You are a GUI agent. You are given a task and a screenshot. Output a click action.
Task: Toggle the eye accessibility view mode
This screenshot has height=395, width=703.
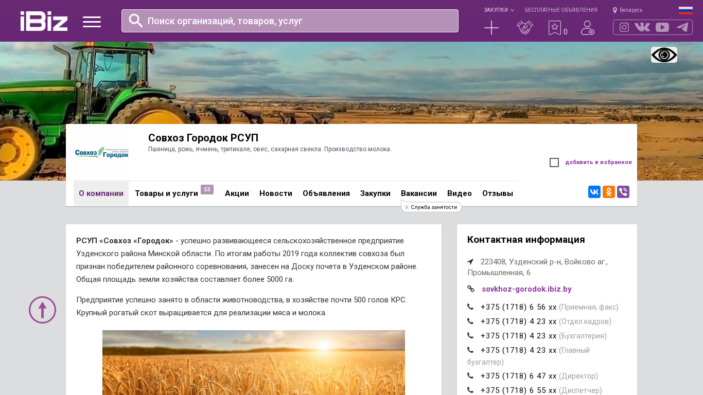pos(664,55)
